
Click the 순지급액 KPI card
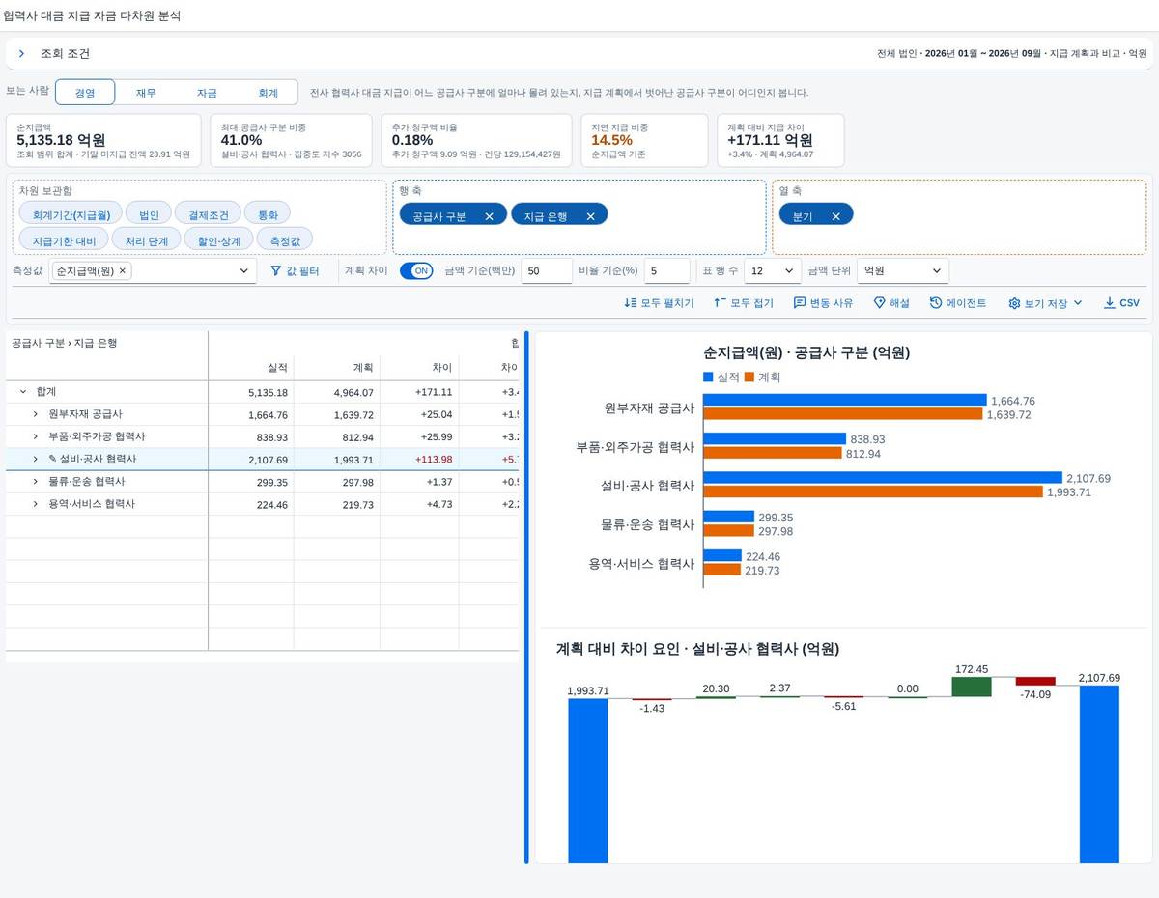pyautogui.click(x=103, y=140)
